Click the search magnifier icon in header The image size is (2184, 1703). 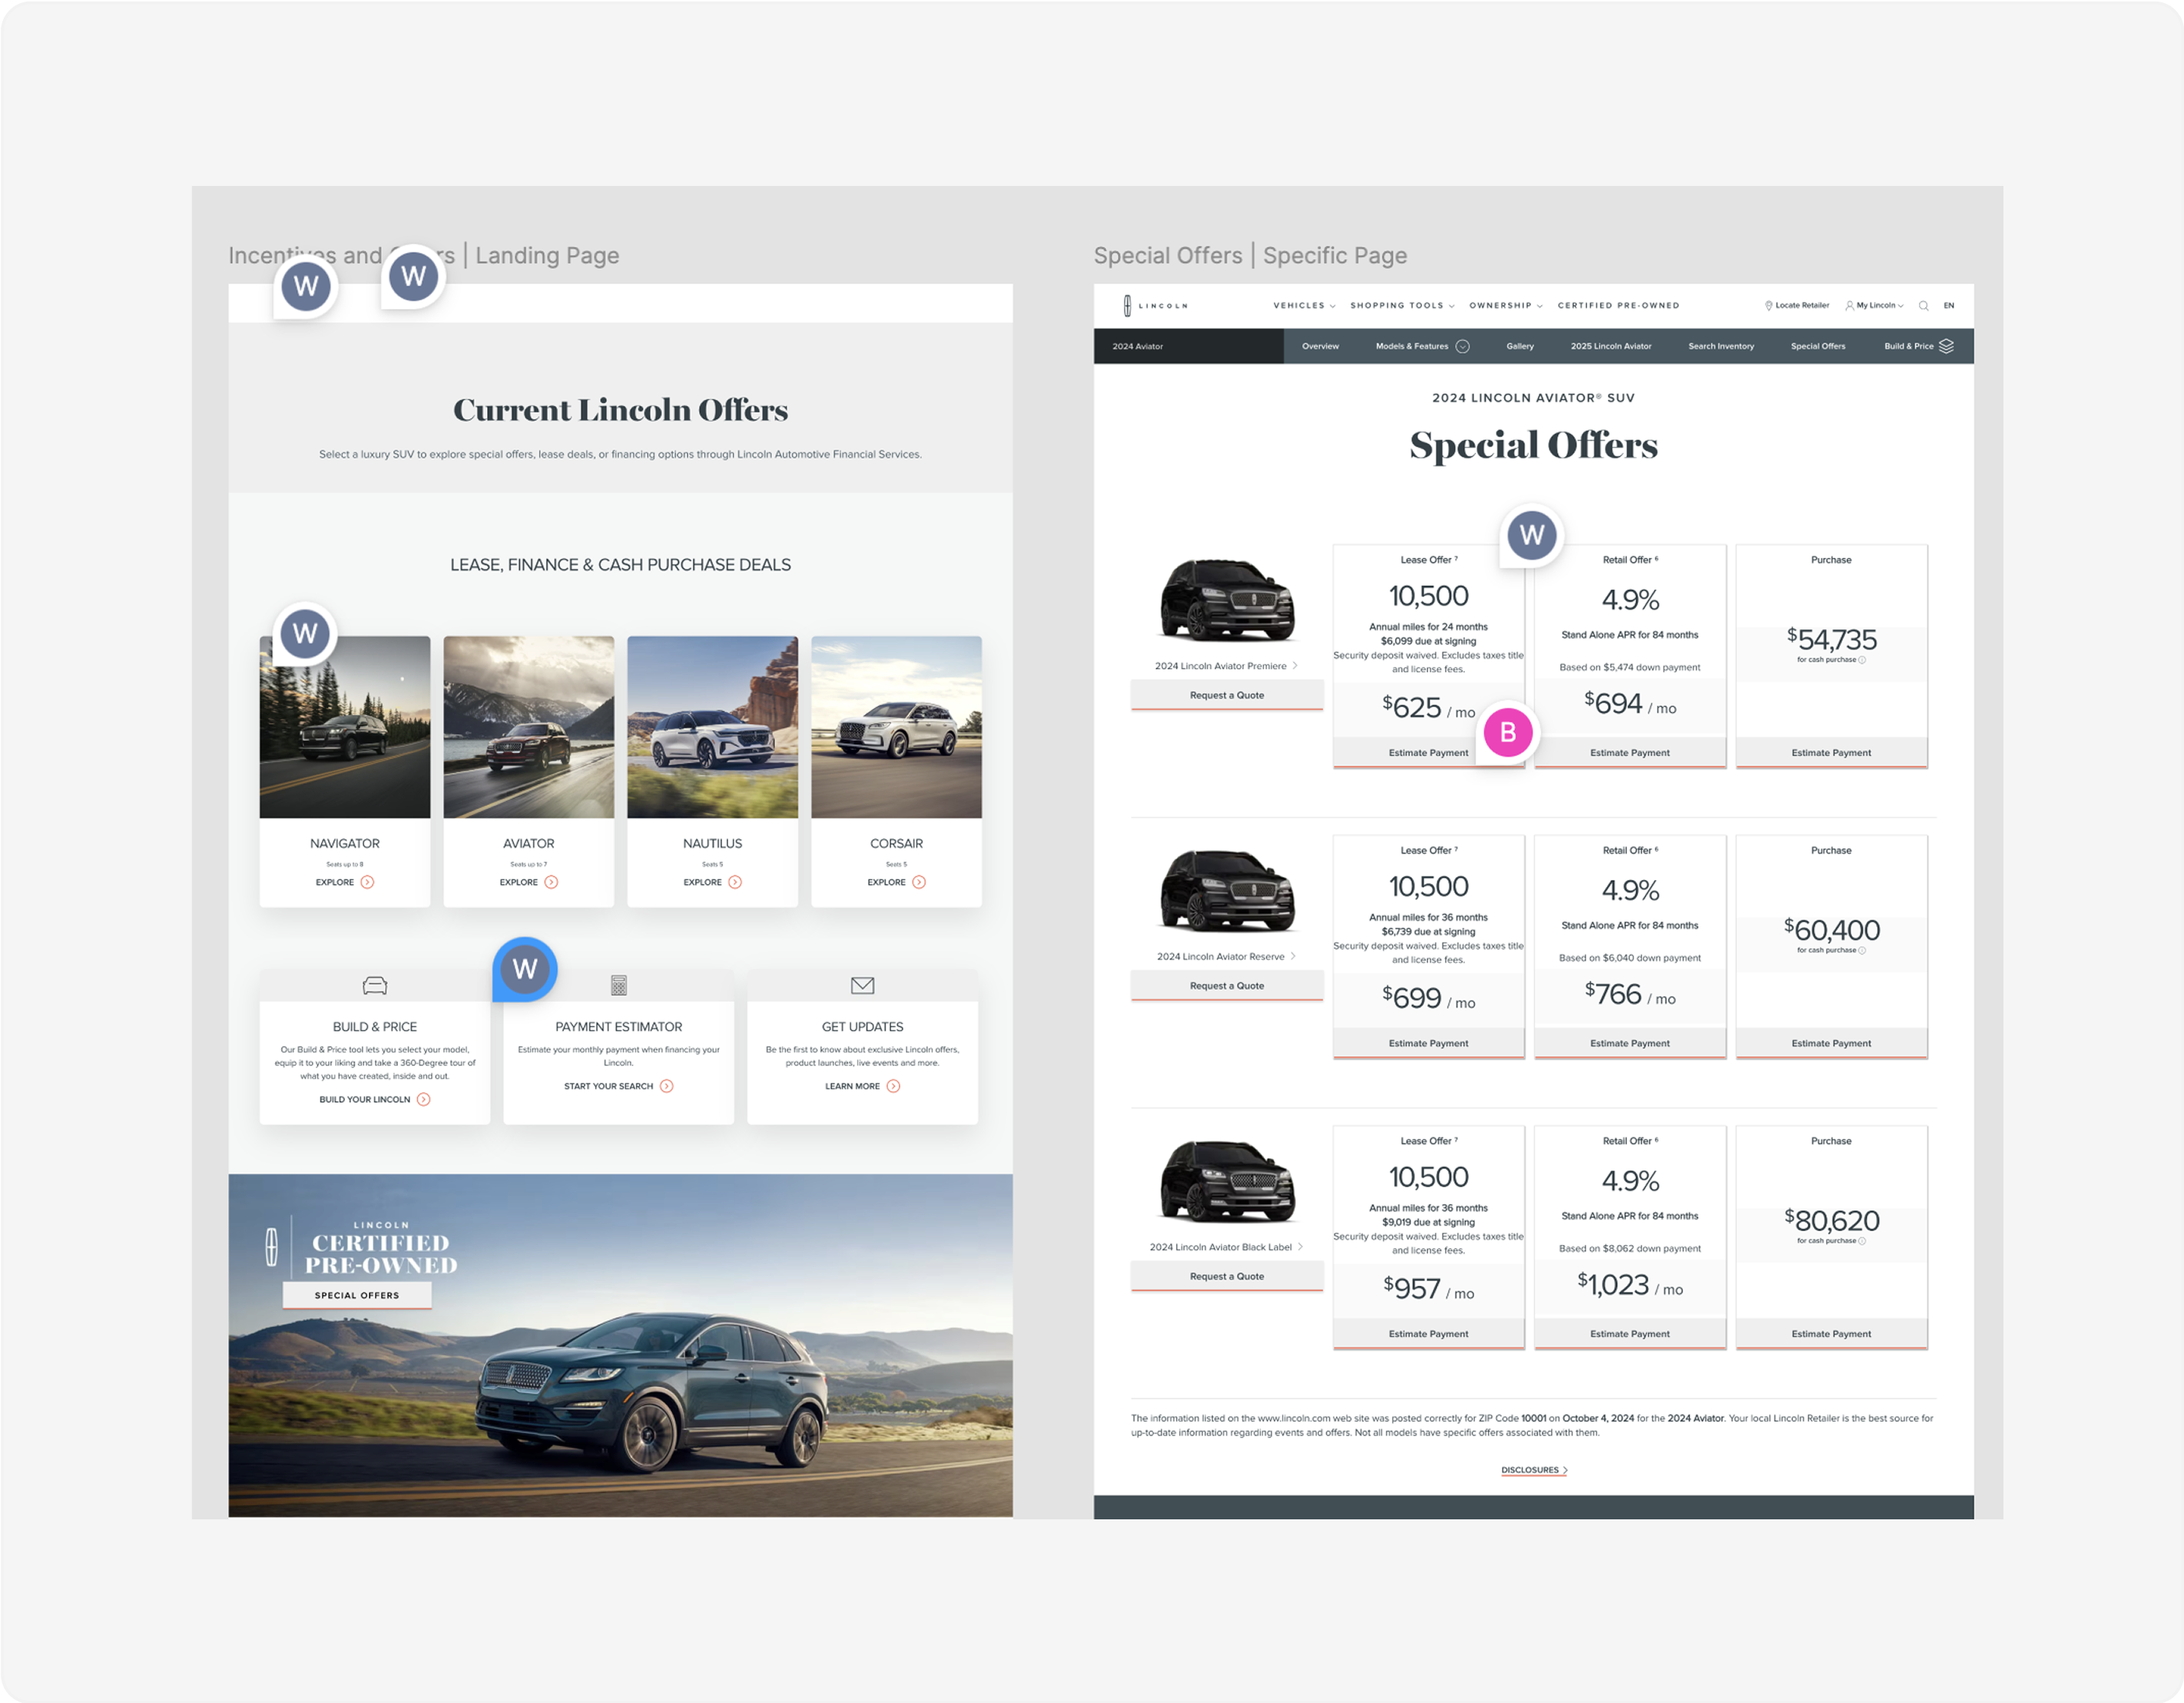pos(1923,306)
